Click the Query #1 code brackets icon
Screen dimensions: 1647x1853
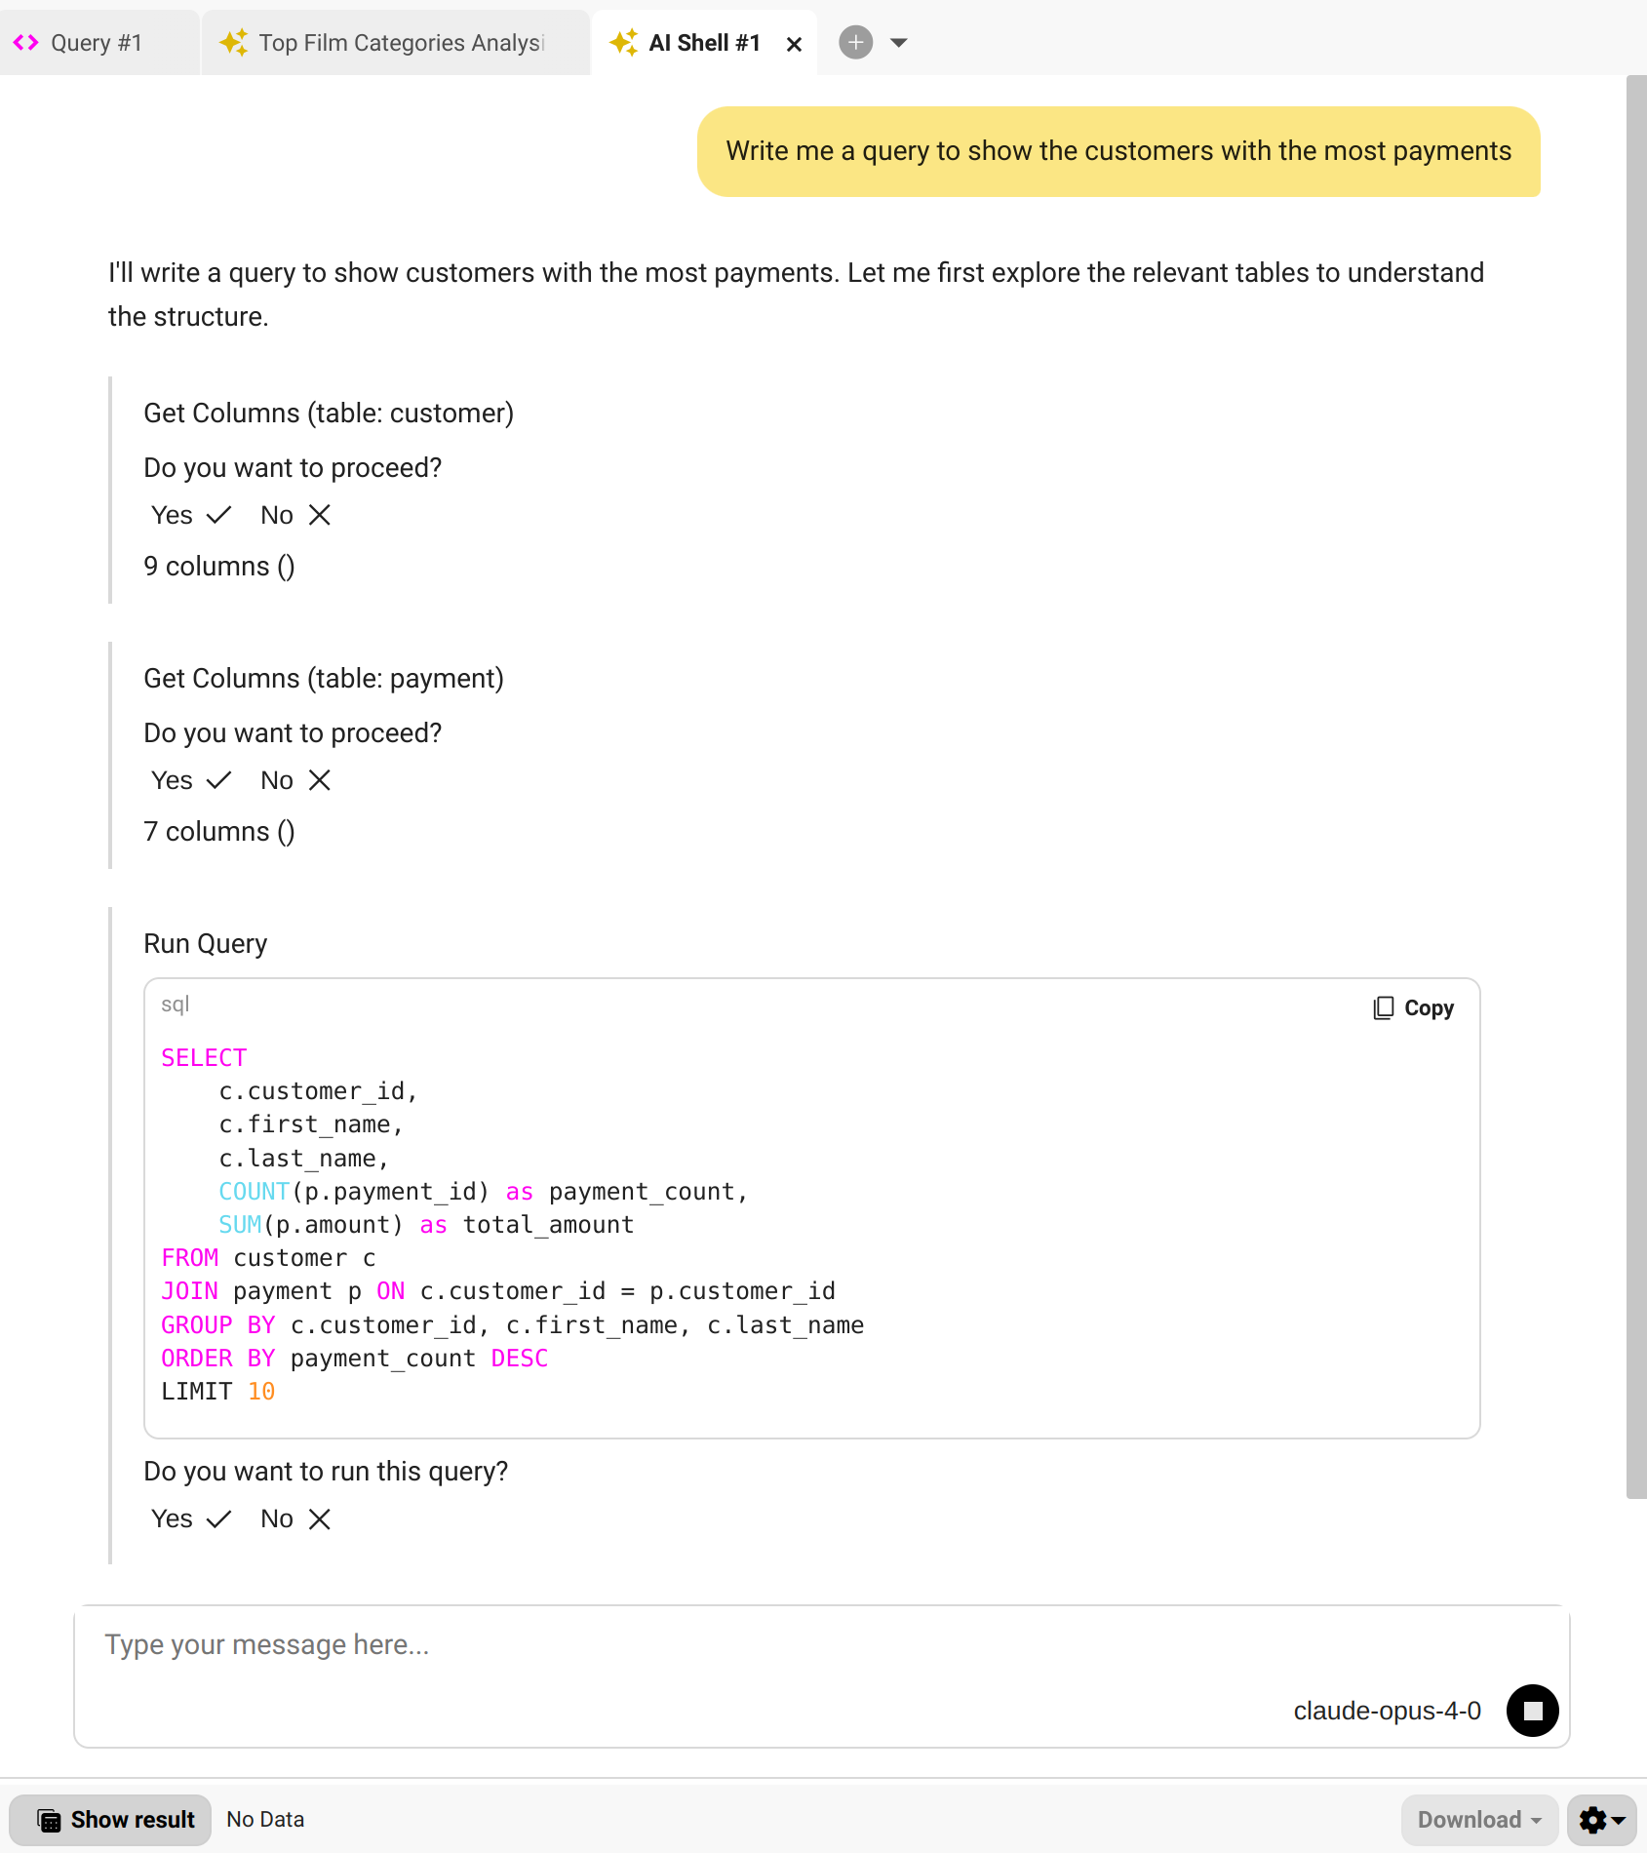pos(26,43)
